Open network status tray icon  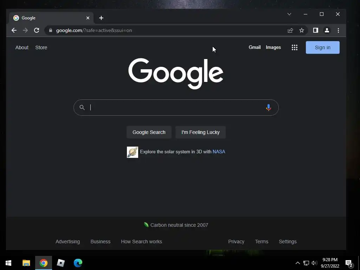(306, 263)
